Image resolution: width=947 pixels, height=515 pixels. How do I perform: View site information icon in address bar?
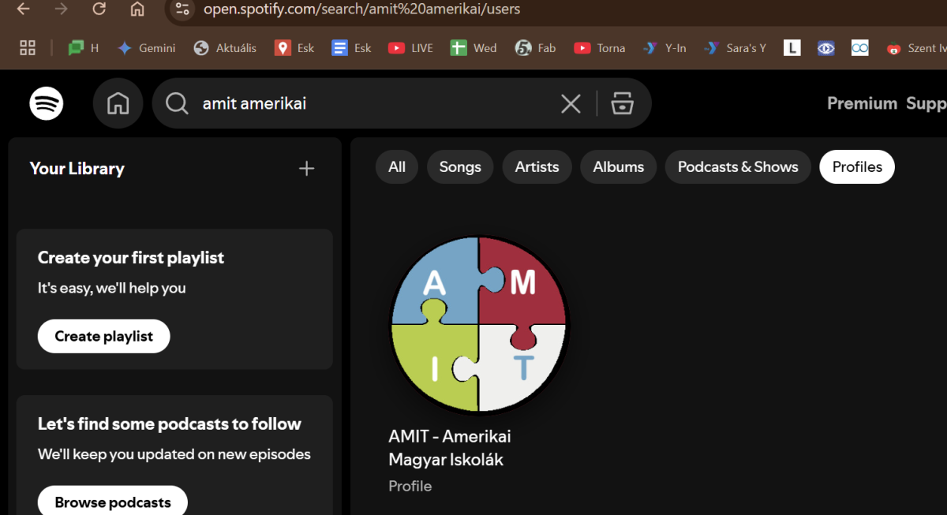[182, 9]
